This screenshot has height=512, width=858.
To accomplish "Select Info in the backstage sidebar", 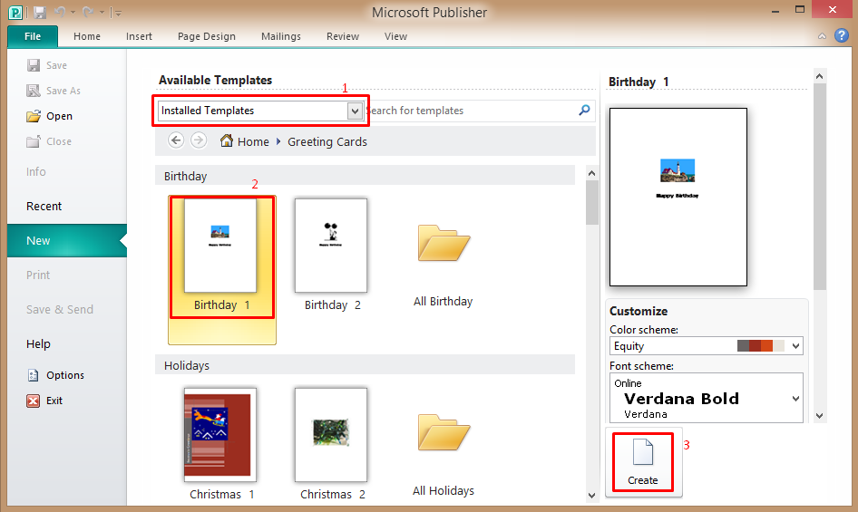I will pyautogui.click(x=36, y=172).
